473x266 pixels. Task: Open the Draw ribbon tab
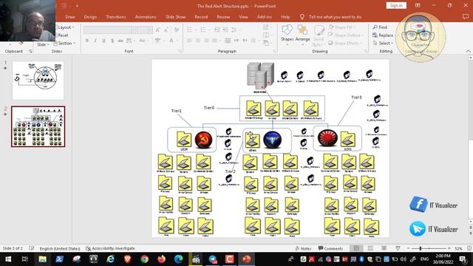coord(70,17)
